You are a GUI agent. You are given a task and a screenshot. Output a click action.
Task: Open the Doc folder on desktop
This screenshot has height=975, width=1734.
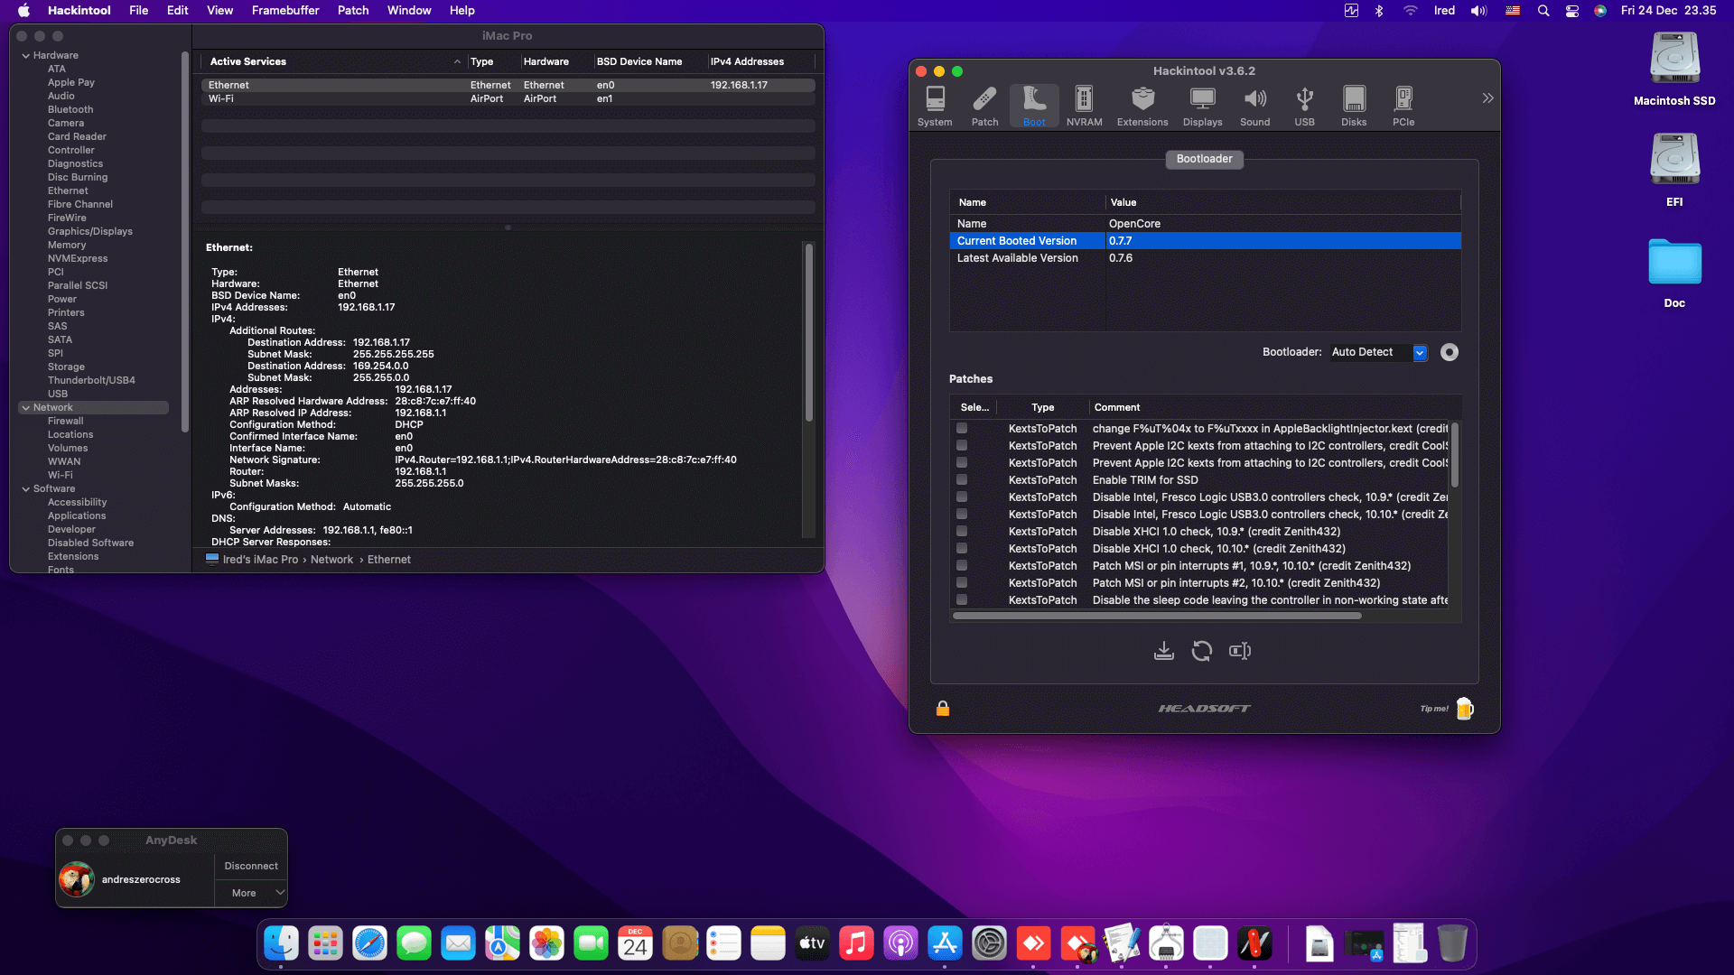pos(1674,272)
